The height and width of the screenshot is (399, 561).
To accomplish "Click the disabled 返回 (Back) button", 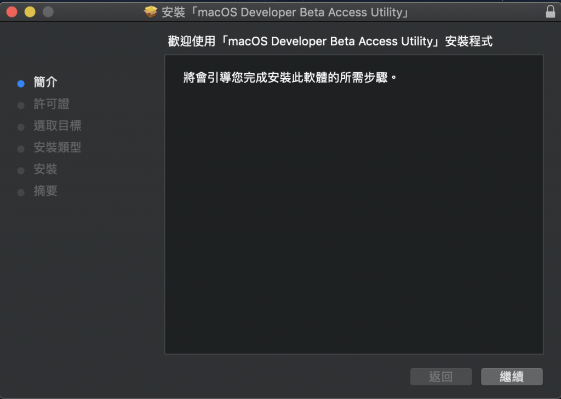I will pyautogui.click(x=441, y=377).
